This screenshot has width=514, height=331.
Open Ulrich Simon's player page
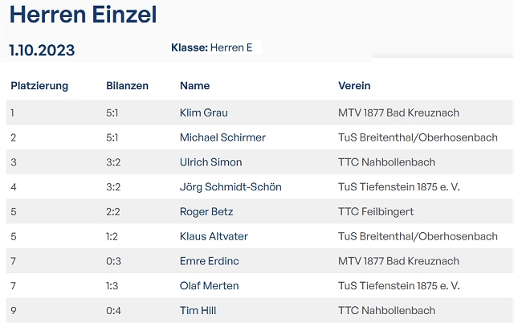coord(210,162)
